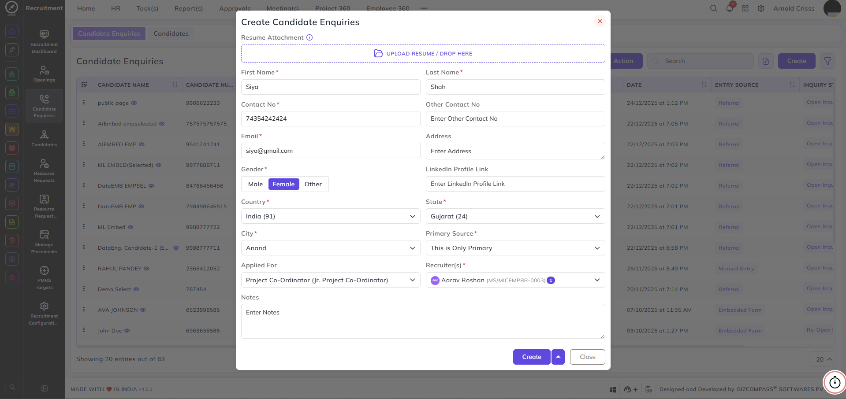Viewport: 846px width, 399px height.
Task: View John Doe entry eye icon
Action: 127,331
